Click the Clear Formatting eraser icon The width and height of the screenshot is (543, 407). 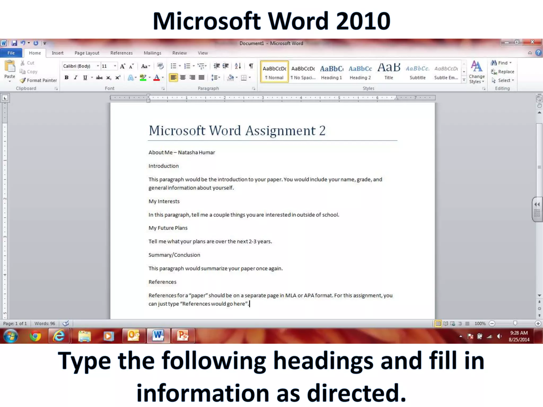coord(160,66)
